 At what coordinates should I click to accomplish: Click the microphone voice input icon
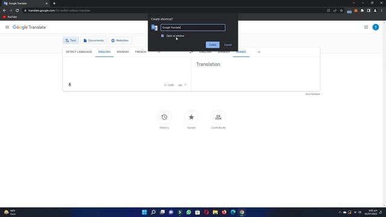(70, 84)
